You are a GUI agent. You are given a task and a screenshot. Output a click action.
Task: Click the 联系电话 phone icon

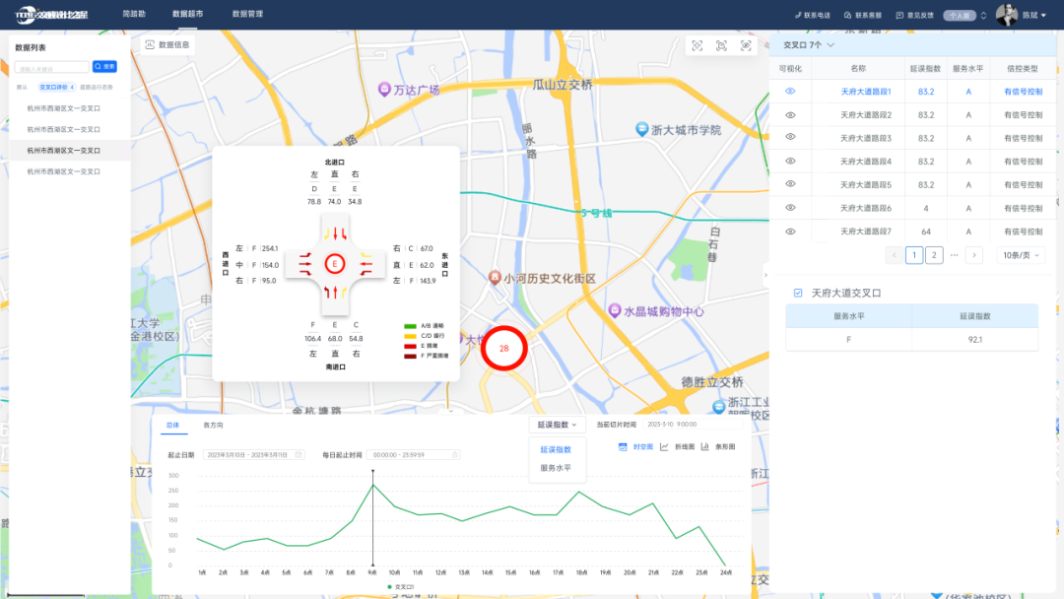pos(798,16)
